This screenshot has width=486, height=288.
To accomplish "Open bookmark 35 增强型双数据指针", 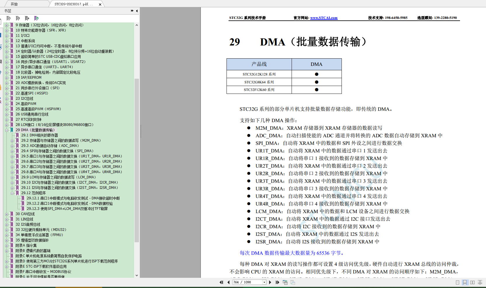I will point(32,240).
